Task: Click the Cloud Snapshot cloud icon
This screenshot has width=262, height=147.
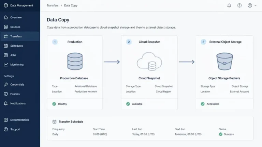Action: point(149,61)
